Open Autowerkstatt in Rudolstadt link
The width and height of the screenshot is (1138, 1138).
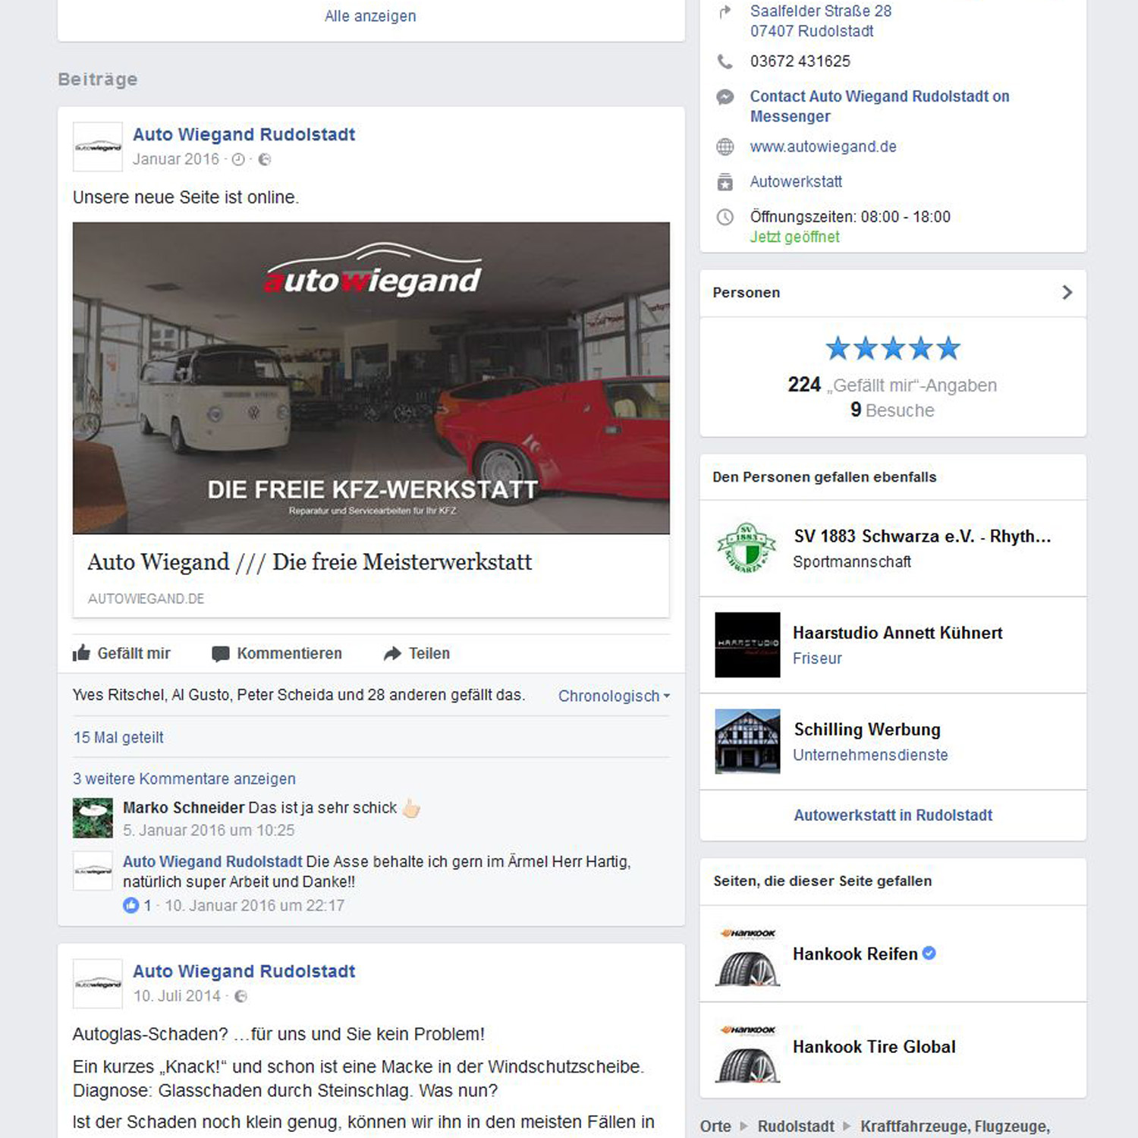[893, 815]
